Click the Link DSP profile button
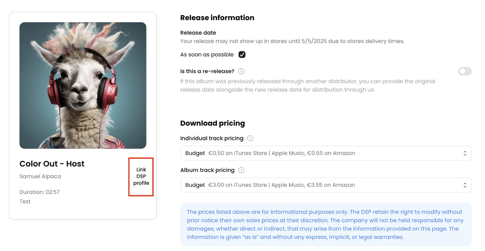Image resolution: width=485 pixels, height=251 pixels. click(141, 176)
